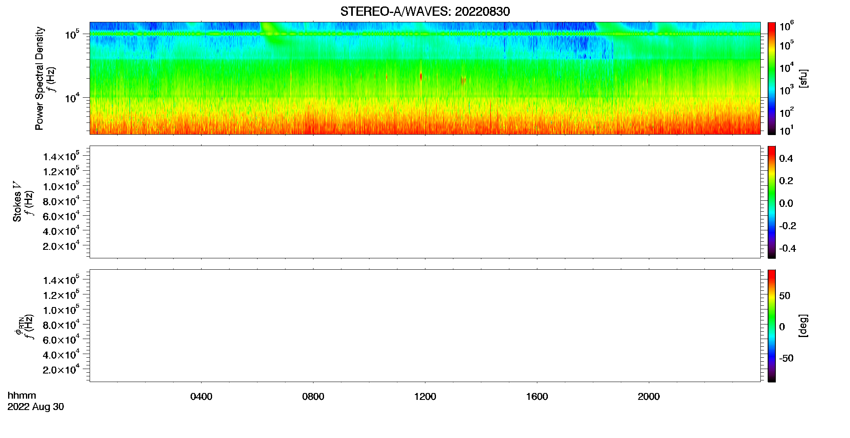Click the -0.4 label on Stokes V color bar
The height and width of the screenshot is (438, 850).
pyautogui.click(x=788, y=249)
